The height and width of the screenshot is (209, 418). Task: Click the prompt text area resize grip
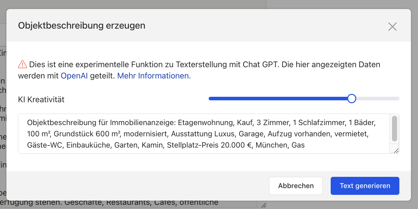click(x=396, y=150)
